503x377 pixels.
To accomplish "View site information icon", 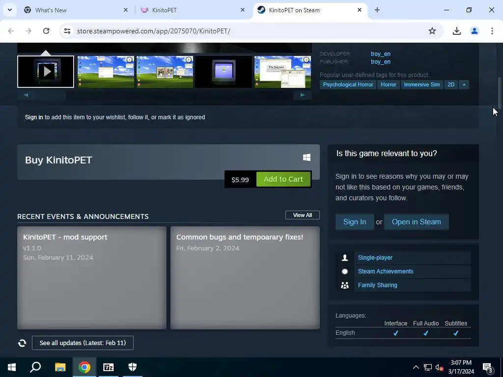I will pos(67,31).
